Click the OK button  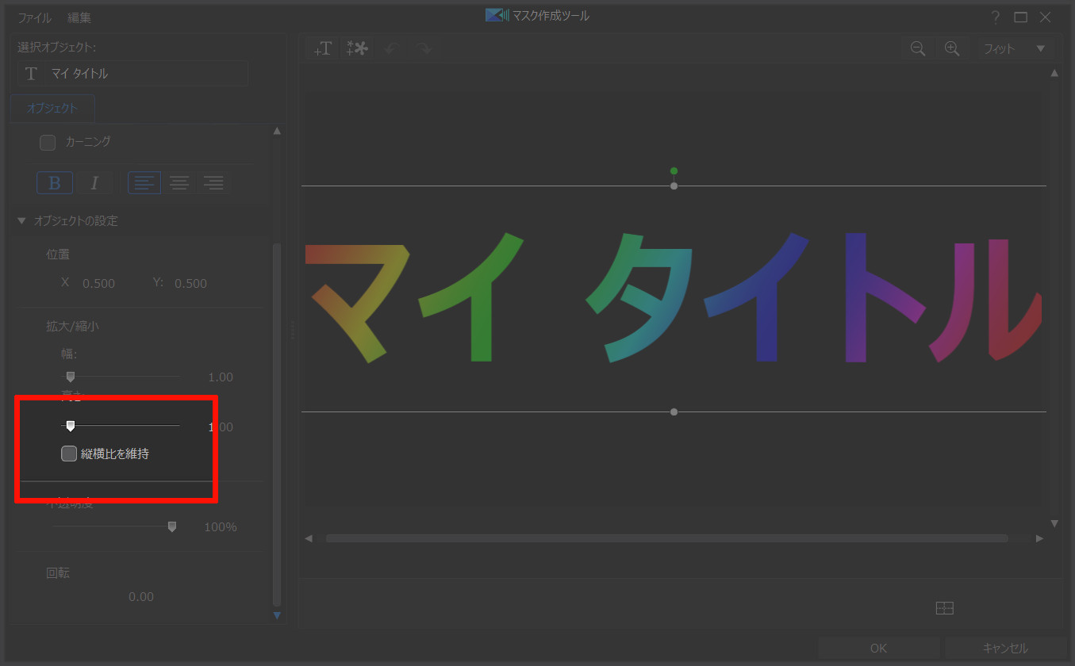point(878,648)
